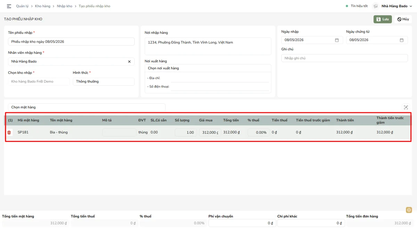Click the Mô tả field for SP181
Image resolution: width=417 pixels, height=229 pixels.
[x=119, y=132]
